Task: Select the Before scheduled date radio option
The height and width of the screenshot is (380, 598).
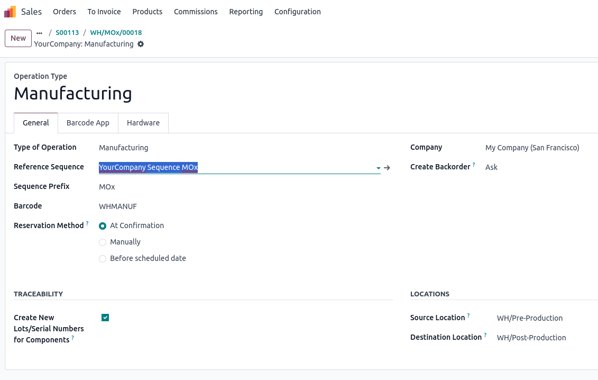Action: click(103, 259)
